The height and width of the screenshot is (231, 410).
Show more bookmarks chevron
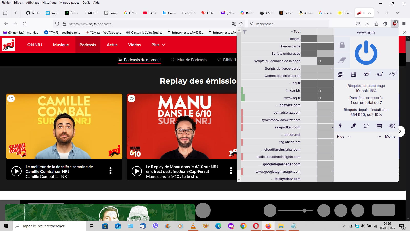pyautogui.click(x=405, y=32)
